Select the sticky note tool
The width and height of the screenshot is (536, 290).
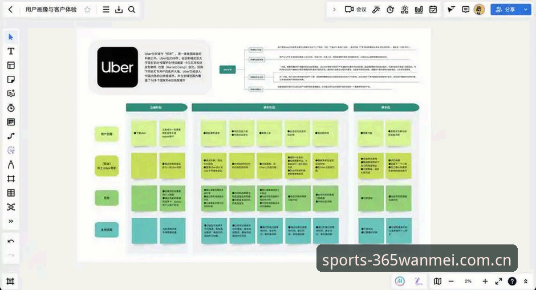pos(11,80)
